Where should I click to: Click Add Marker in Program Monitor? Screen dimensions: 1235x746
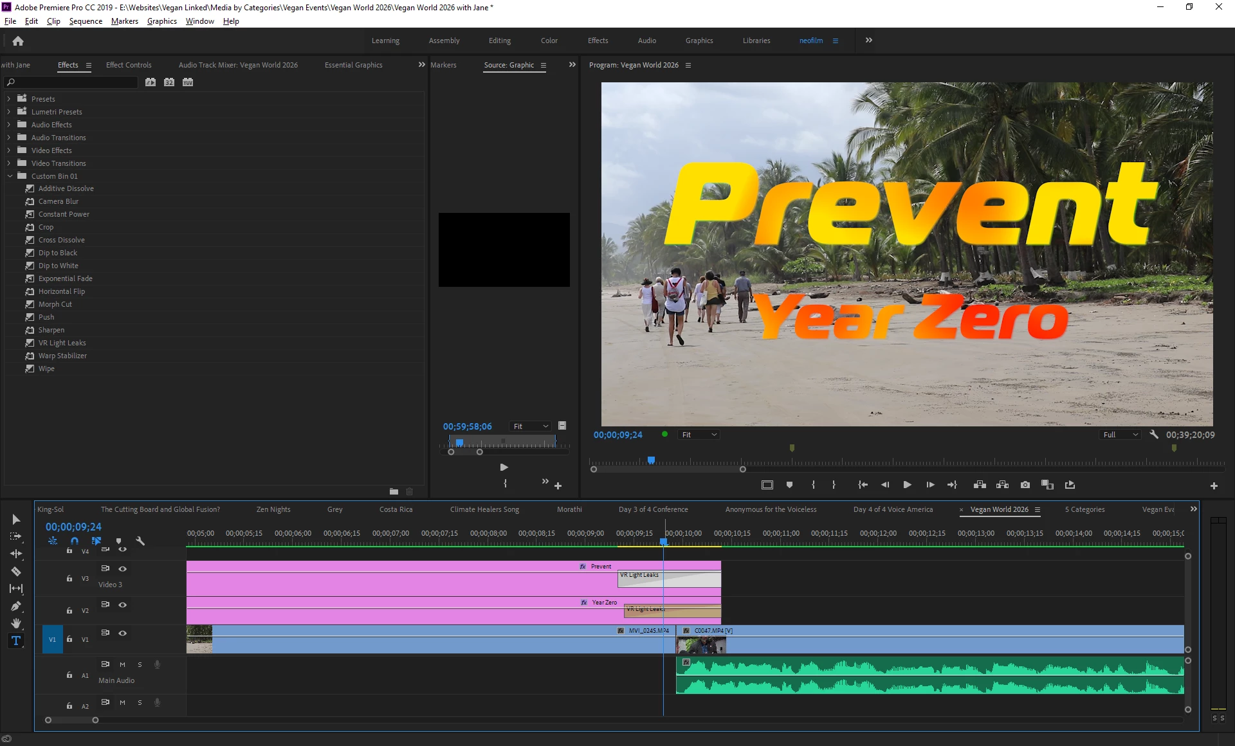coord(789,485)
